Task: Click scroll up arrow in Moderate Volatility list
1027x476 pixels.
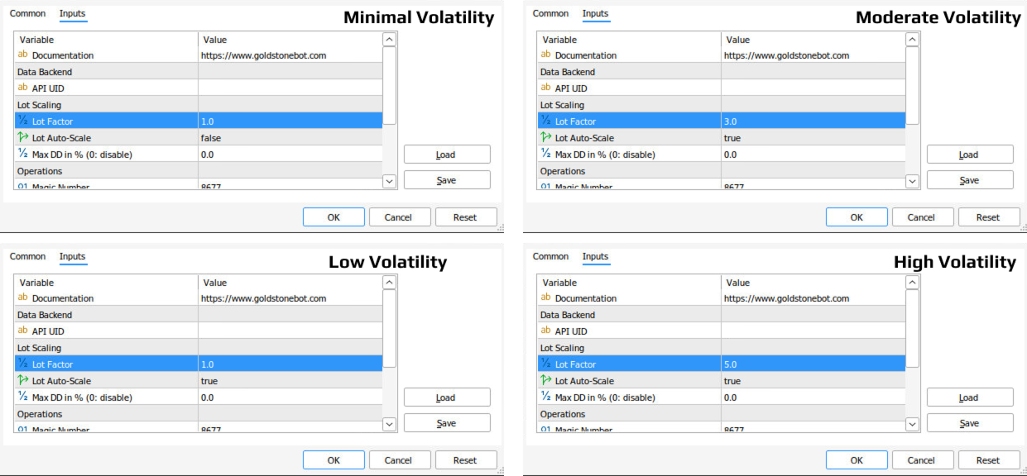Action: pyautogui.click(x=912, y=39)
